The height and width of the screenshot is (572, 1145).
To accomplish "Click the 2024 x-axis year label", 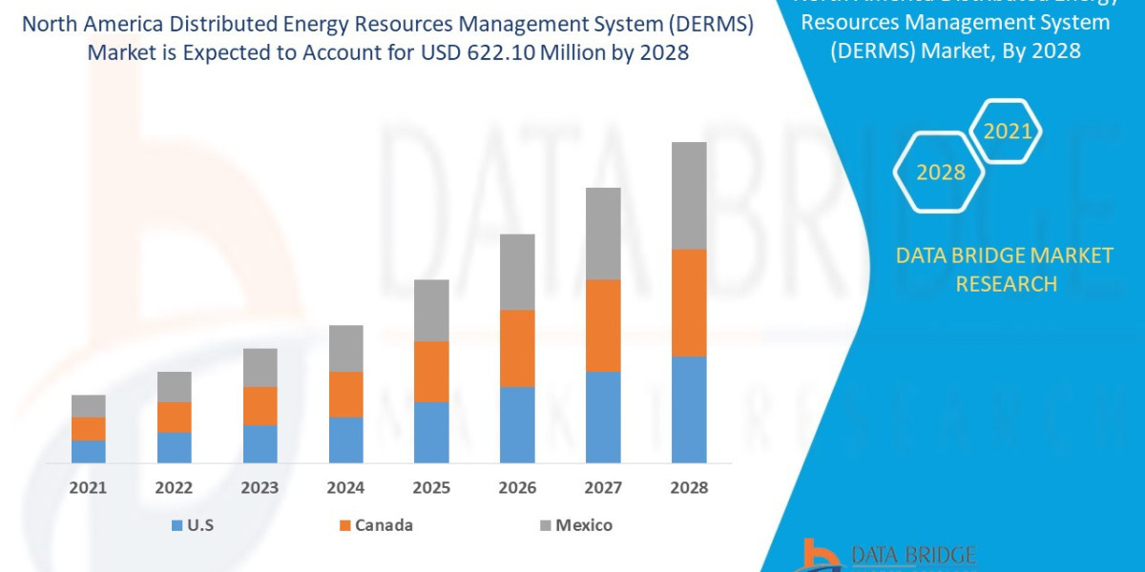I will pyautogui.click(x=345, y=487).
